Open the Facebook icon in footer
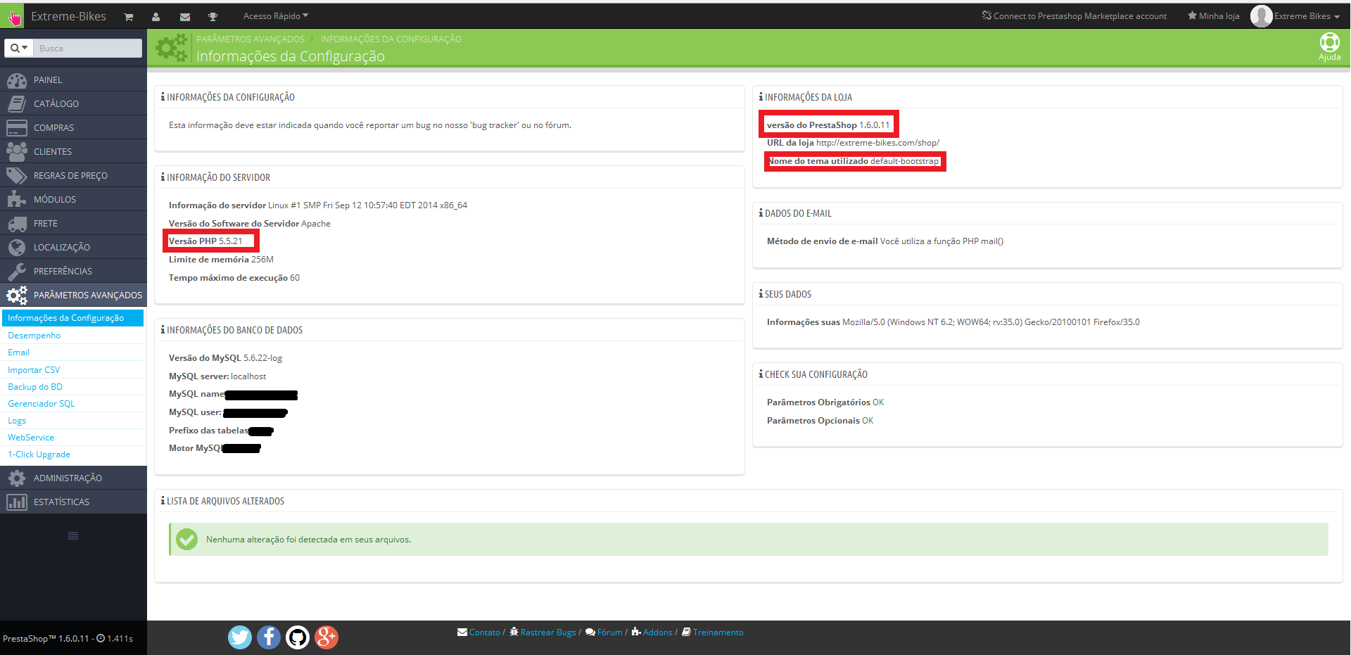The image size is (1351, 655). pyautogui.click(x=269, y=637)
